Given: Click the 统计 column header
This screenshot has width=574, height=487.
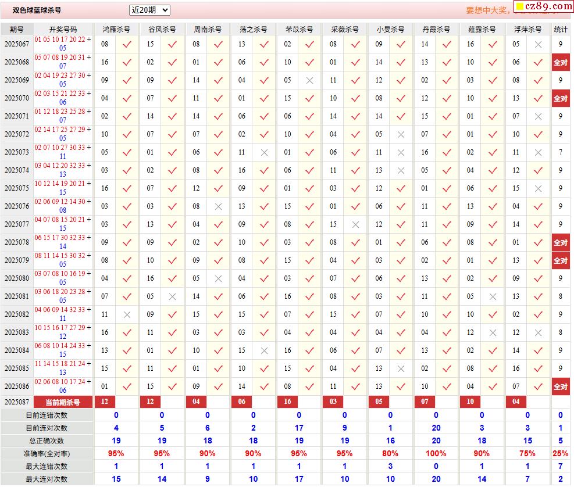Looking at the screenshot, I should [561, 29].
